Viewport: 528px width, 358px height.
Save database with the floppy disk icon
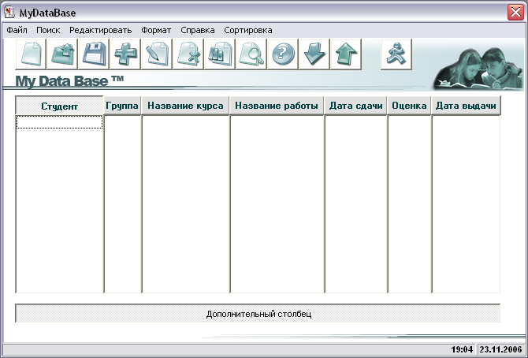click(94, 54)
